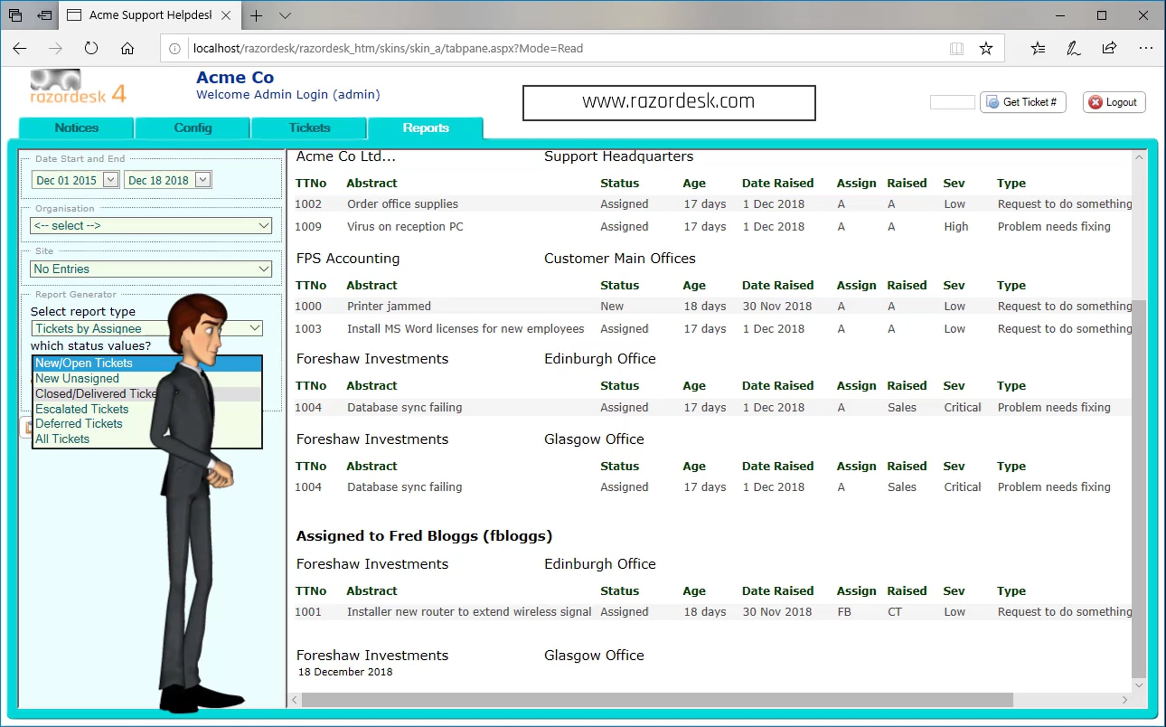Refresh the page with the reload icon
Image resolution: width=1166 pixels, height=727 pixels.
click(91, 48)
